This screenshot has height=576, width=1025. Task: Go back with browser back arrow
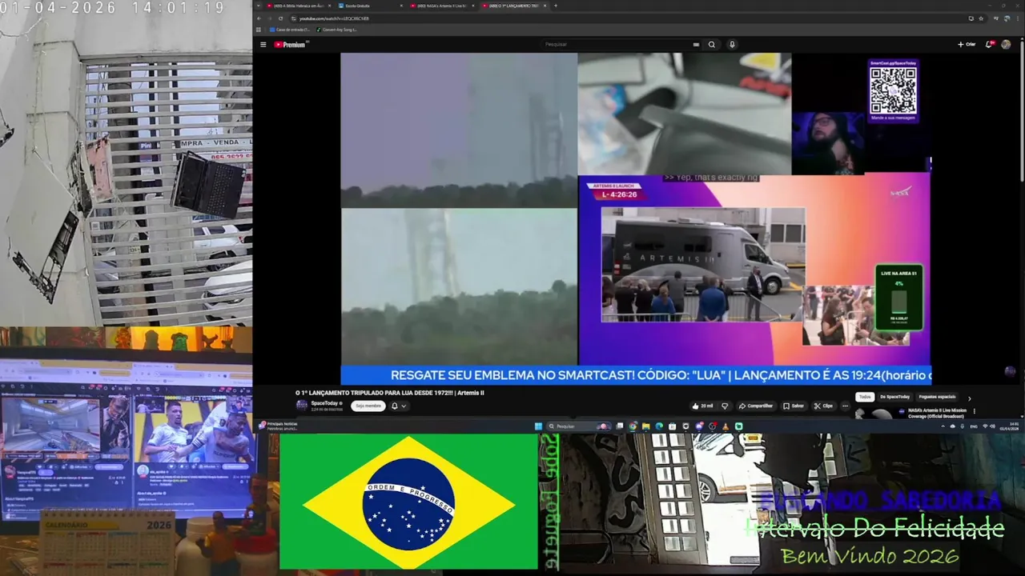click(259, 18)
